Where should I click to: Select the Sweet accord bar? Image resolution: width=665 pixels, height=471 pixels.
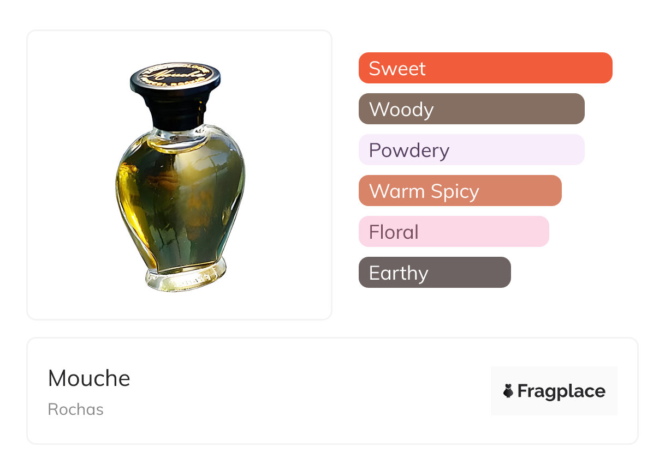pyautogui.click(x=485, y=68)
